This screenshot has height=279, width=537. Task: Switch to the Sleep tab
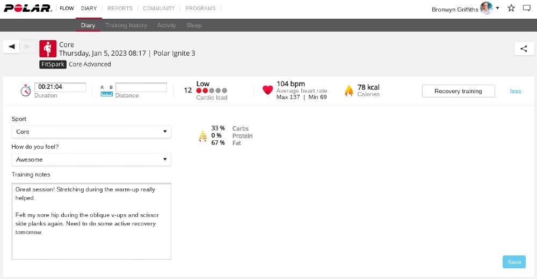pos(194,25)
